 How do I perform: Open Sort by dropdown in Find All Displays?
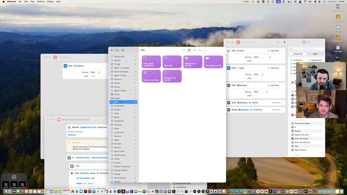95,72
